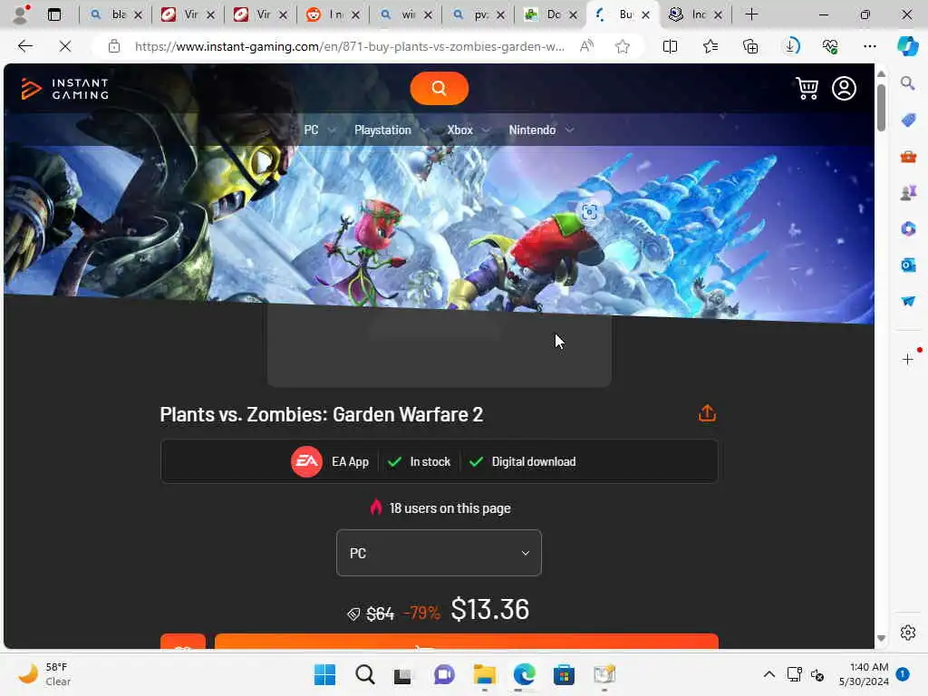Open Browser essentials heart icon
The image size is (928, 696).
coord(830,46)
